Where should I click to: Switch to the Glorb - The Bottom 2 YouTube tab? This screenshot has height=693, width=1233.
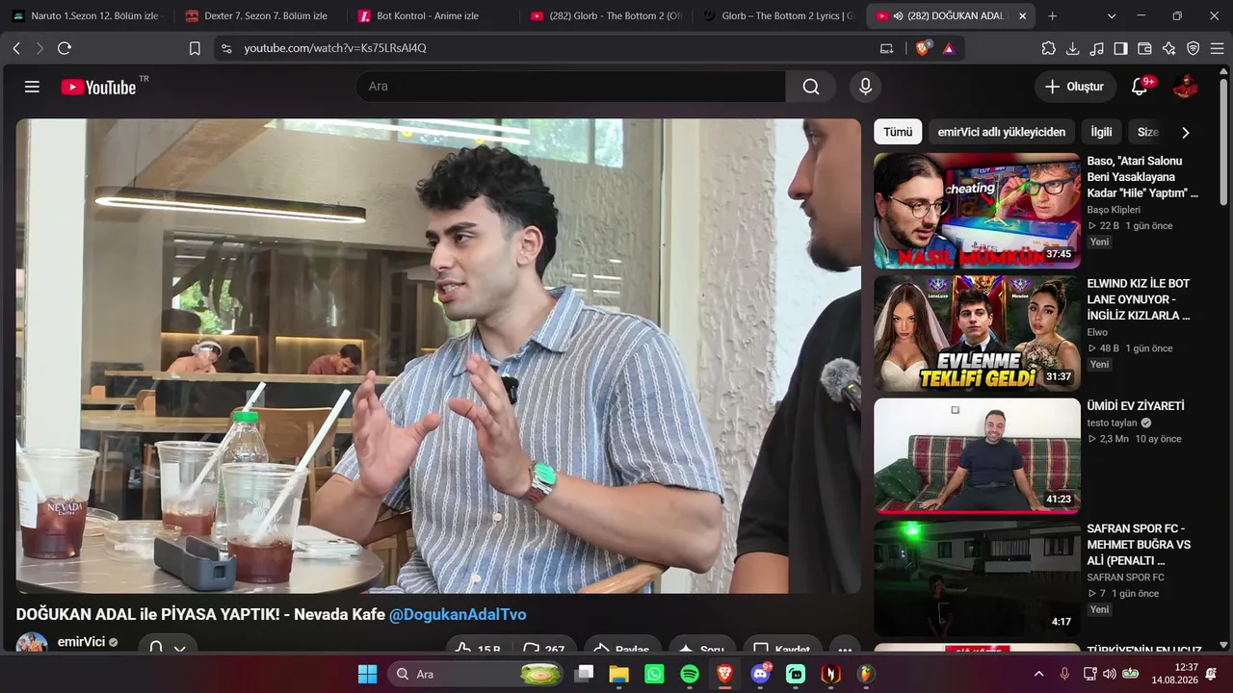603,16
